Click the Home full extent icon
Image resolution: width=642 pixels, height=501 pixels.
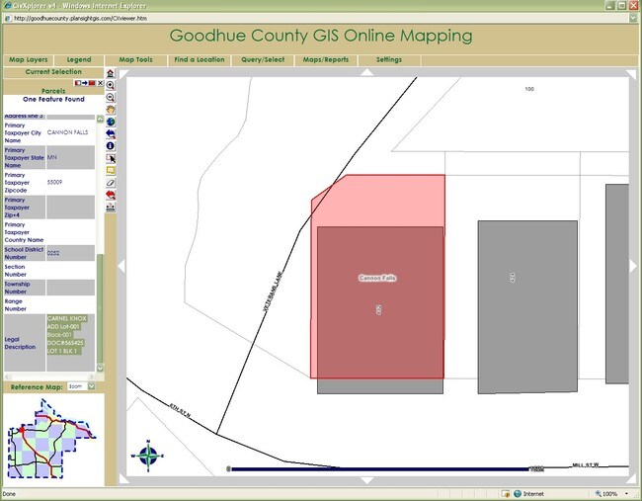[x=111, y=73]
